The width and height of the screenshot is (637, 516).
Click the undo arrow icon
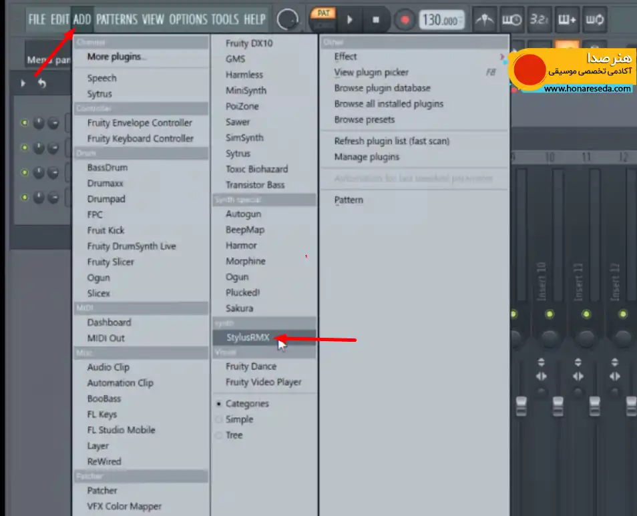point(42,83)
